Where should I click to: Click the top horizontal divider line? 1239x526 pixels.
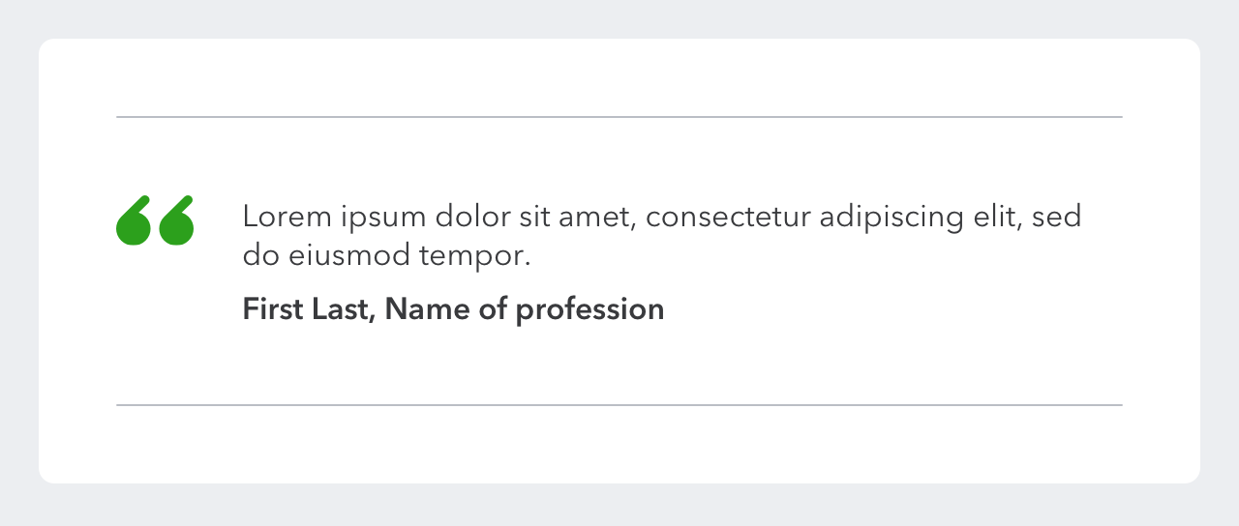(x=619, y=117)
